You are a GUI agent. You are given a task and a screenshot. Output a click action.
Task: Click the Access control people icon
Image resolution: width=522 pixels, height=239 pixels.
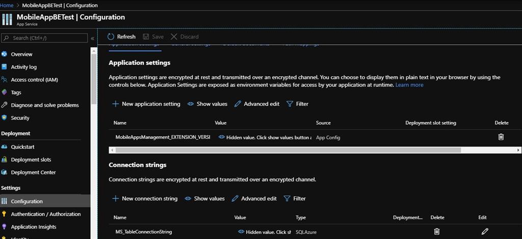pos(4,80)
